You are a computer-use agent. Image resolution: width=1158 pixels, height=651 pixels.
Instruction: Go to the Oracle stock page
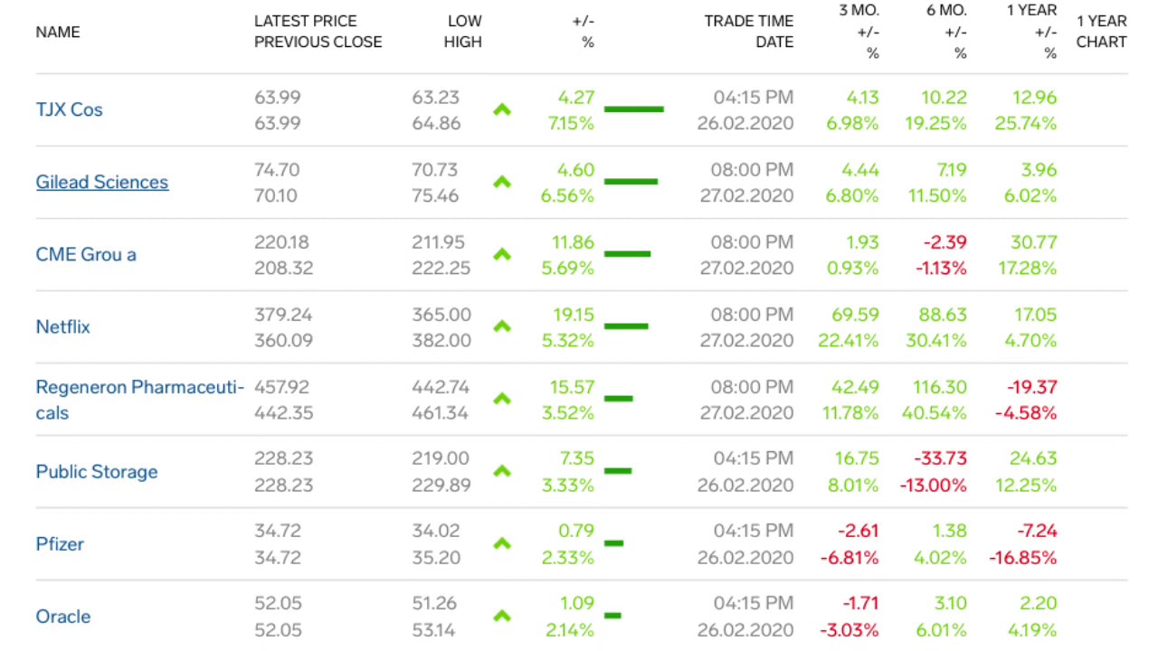(63, 617)
